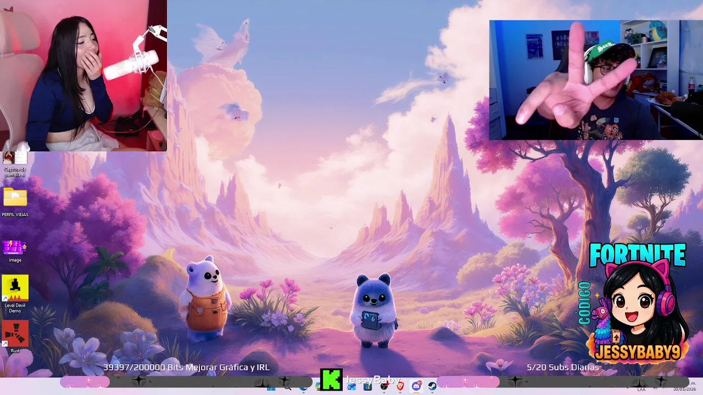The image size is (703, 395).
Task: Launch Brave browser from the taskbar
Action: [x=400, y=386]
